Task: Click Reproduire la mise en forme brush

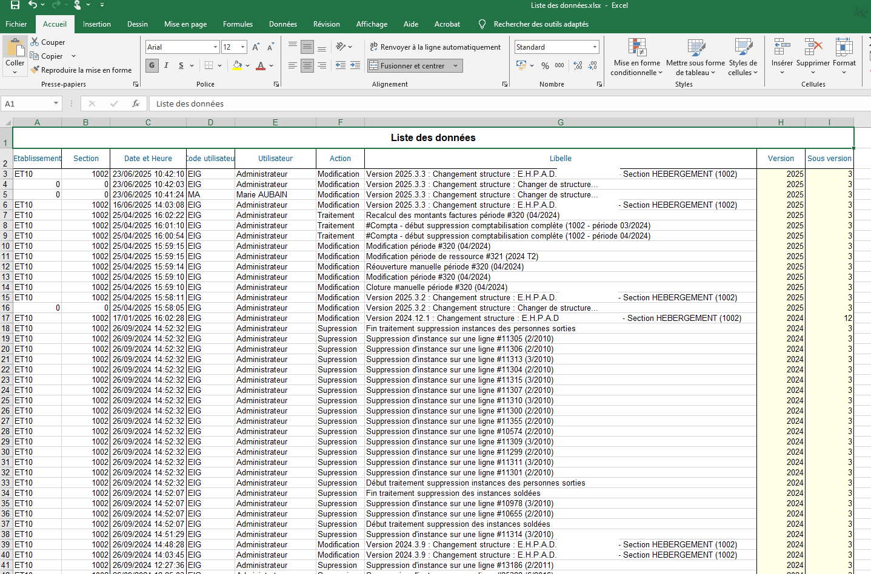Action: 35,70
